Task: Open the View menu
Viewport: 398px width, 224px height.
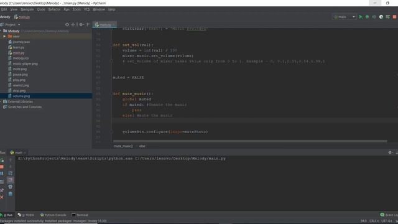Action: coord(14,9)
